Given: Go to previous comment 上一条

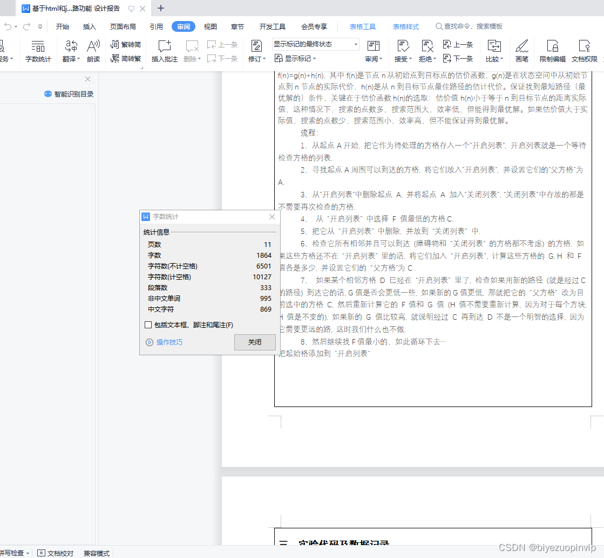Looking at the screenshot, I should [222, 44].
